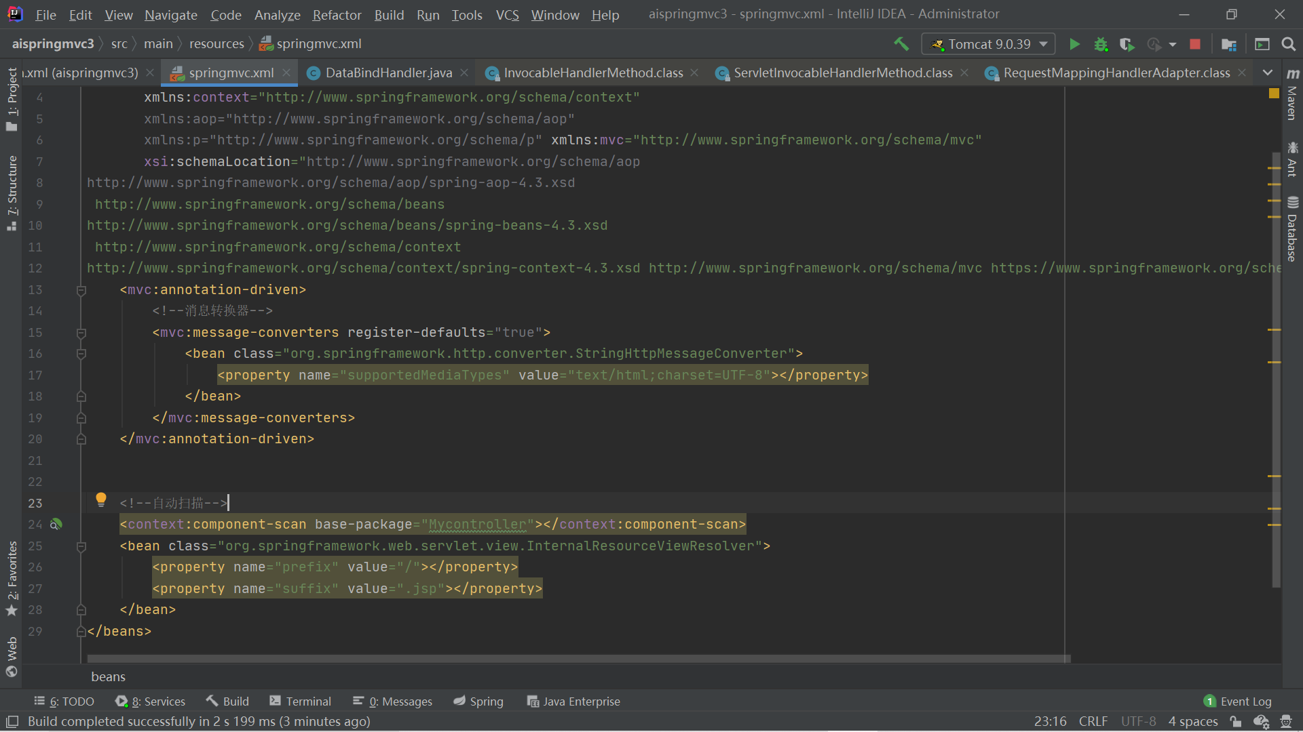1303x732 pixels.
Task: Switch to the DataBindHandler.java tab
Action: point(388,73)
